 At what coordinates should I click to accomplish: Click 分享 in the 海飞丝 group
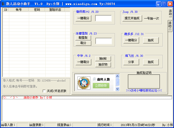click(131, 62)
